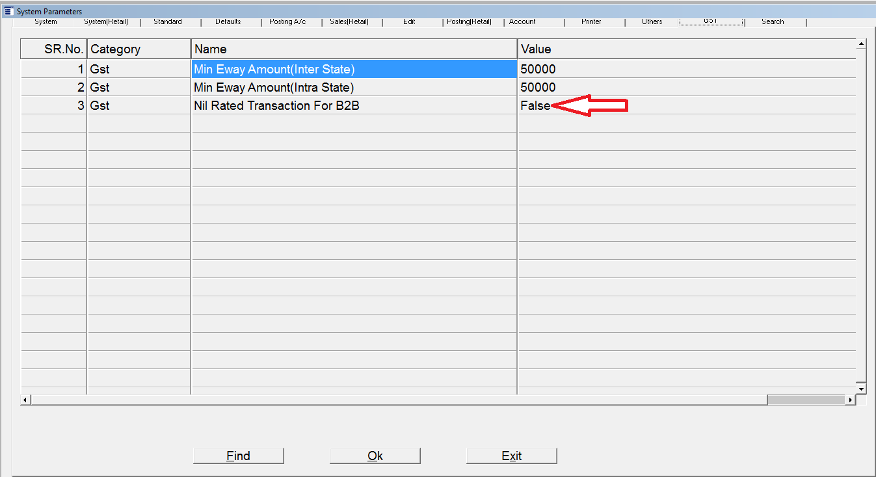Click vertical scrollbar up arrow
This screenshot has width=876, height=477.
(x=862, y=44)
